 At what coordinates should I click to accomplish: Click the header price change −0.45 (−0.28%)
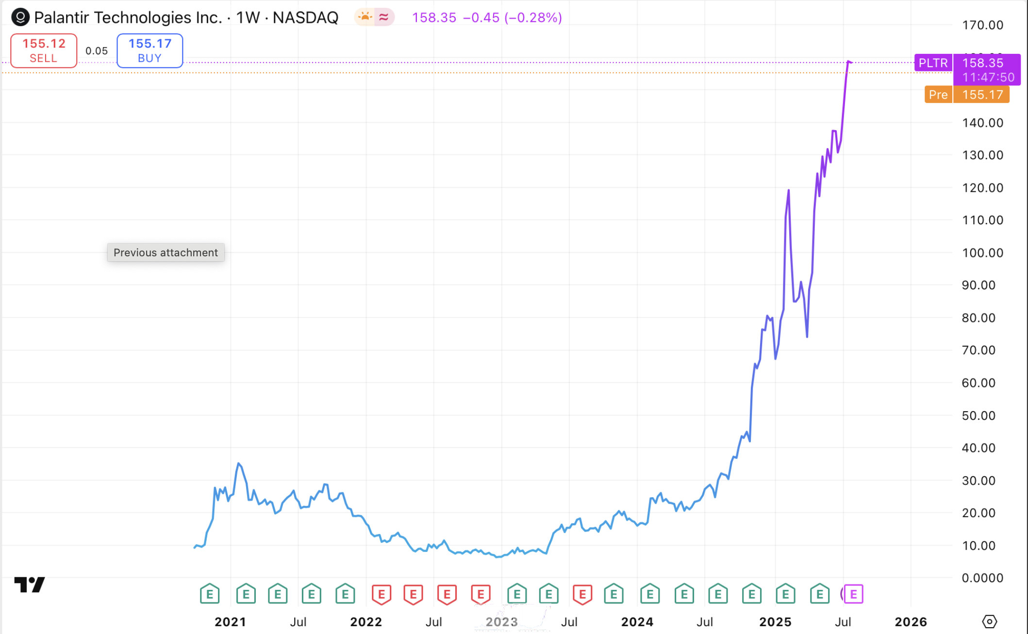(512, 17)
